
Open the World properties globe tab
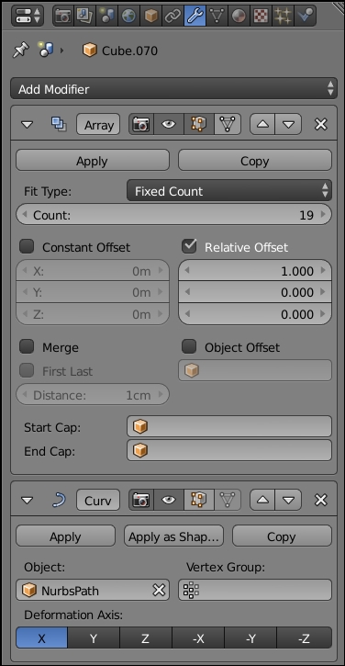point(128,16)
